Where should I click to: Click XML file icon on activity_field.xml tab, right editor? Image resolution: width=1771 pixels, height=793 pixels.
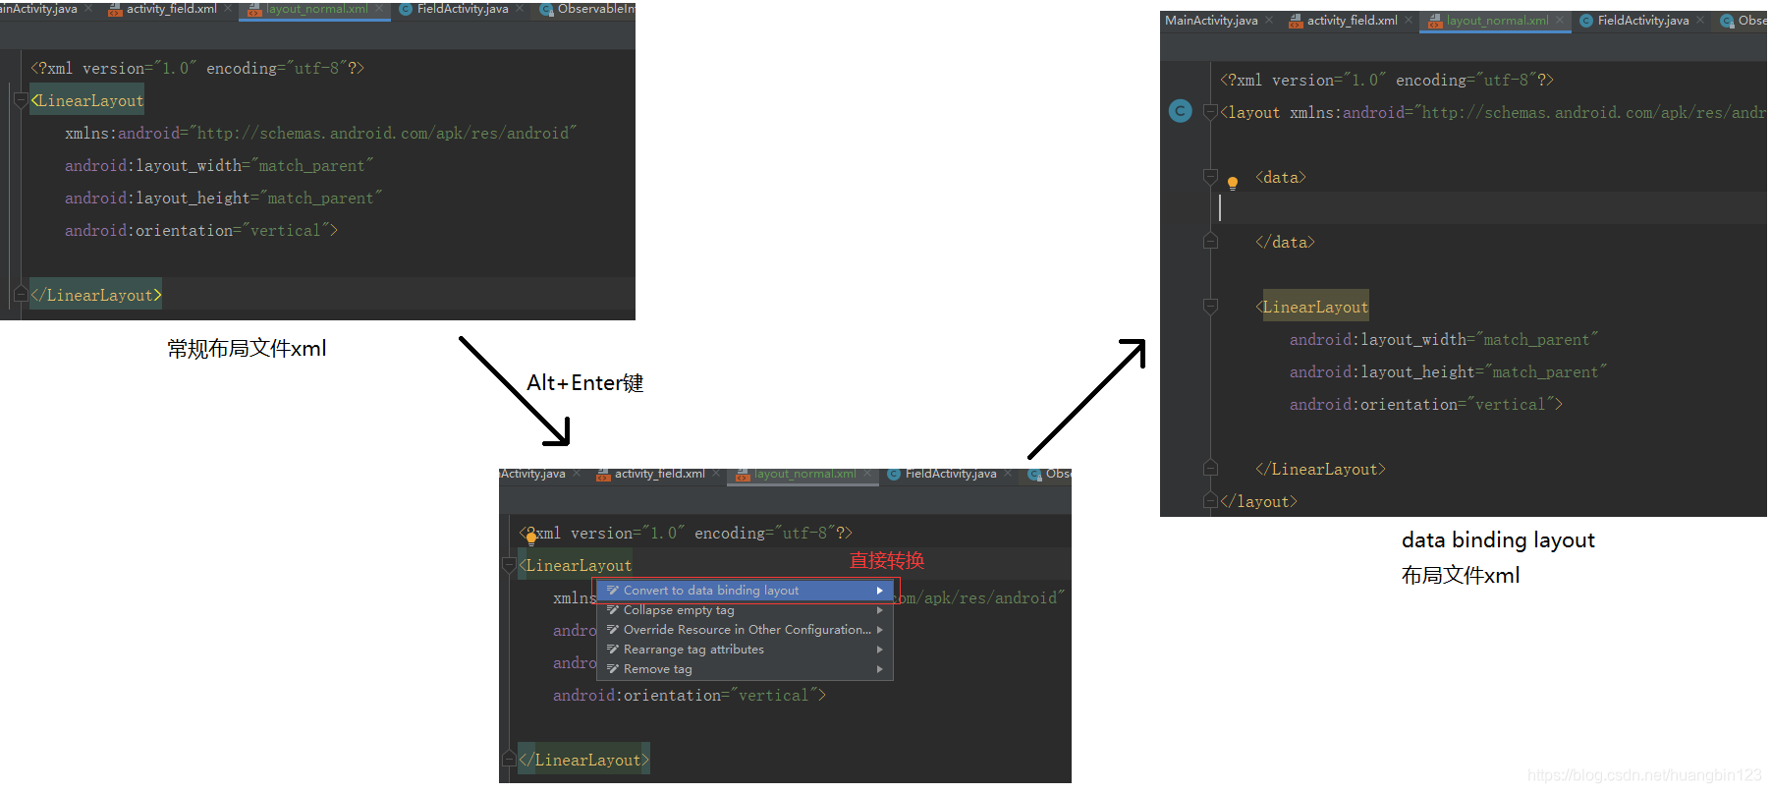point(1296,21)
